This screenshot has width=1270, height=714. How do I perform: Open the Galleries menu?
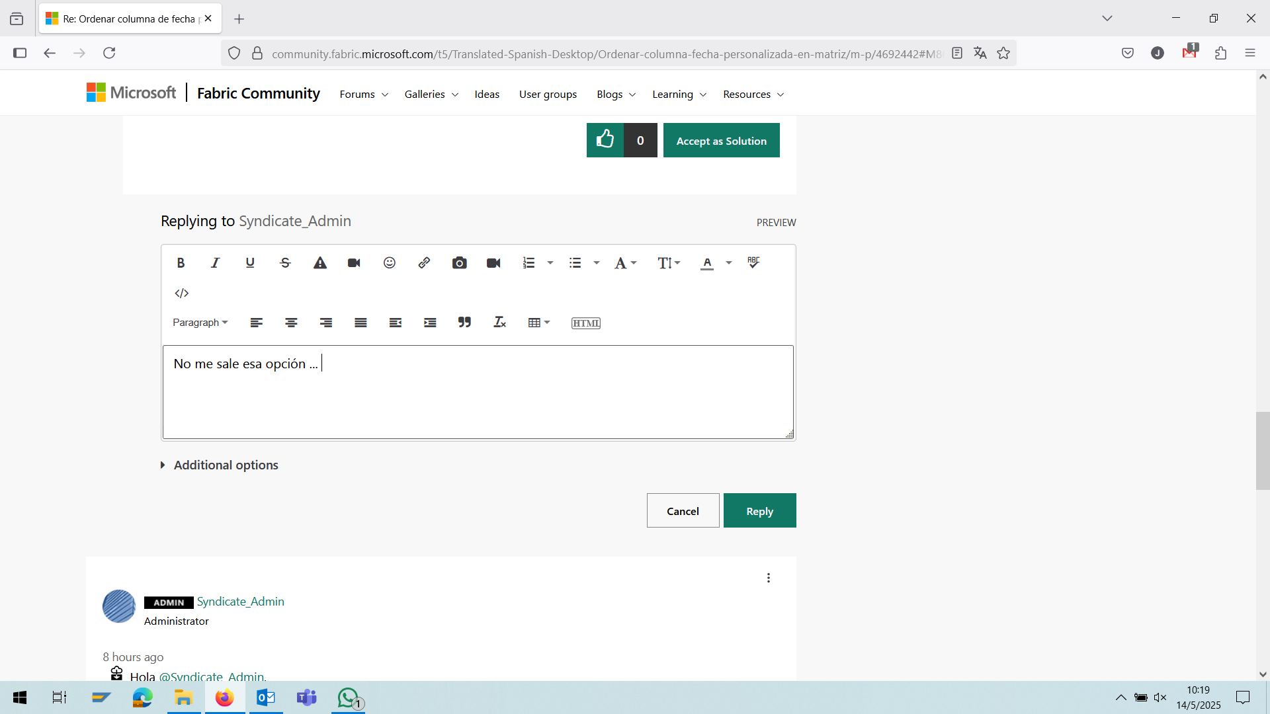[431, 95]
